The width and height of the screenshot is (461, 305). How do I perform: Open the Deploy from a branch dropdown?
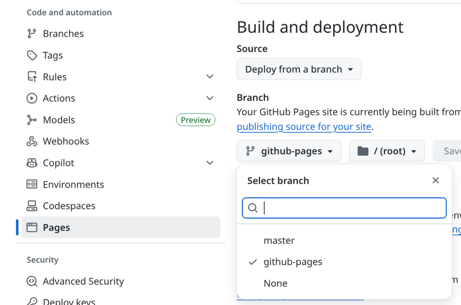pyautogui.click(x=299, y=69)
